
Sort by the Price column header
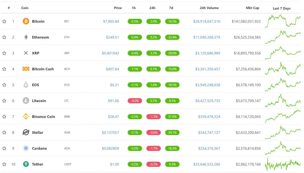pos(118,8)
